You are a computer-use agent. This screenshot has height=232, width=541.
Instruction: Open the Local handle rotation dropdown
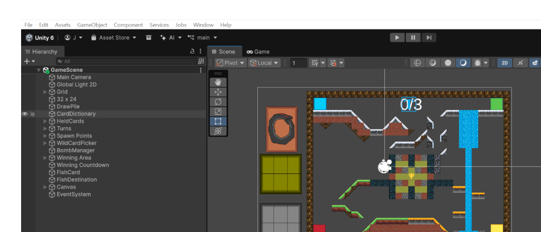tap(264, 63)
